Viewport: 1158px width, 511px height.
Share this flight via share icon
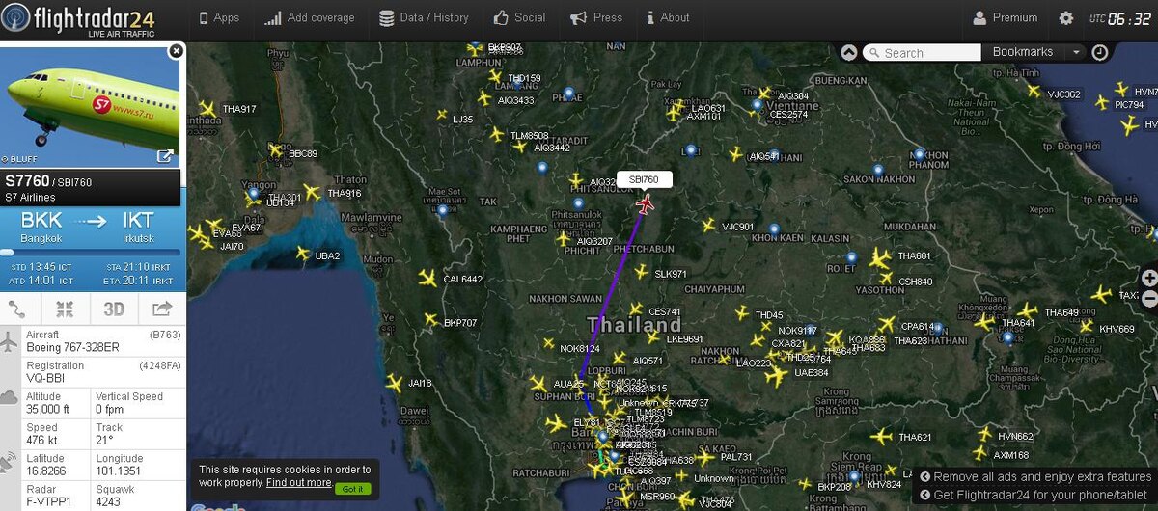(162, 309)
